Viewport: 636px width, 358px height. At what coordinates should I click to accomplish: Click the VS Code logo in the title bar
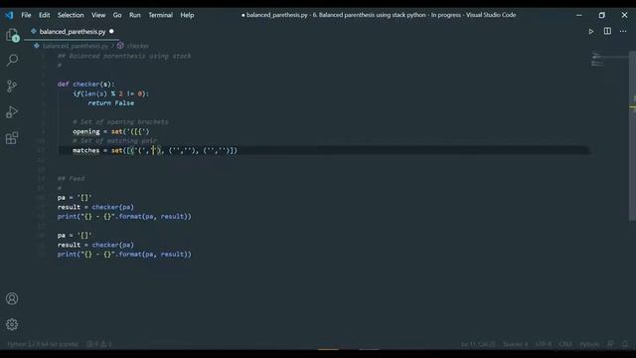[x=9, y=15]
